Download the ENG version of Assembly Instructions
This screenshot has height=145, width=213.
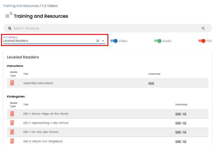151,83
